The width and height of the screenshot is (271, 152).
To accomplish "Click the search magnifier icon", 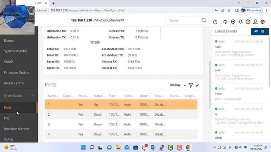I will [204, 20].
